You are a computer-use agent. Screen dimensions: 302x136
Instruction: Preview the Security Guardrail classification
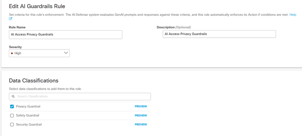[141, 124]
